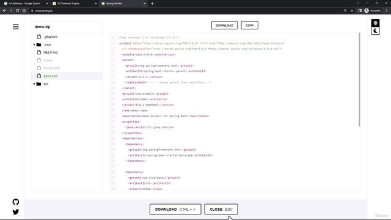
Task: Switch to light theme with sun icon
Action: (375, 23)
